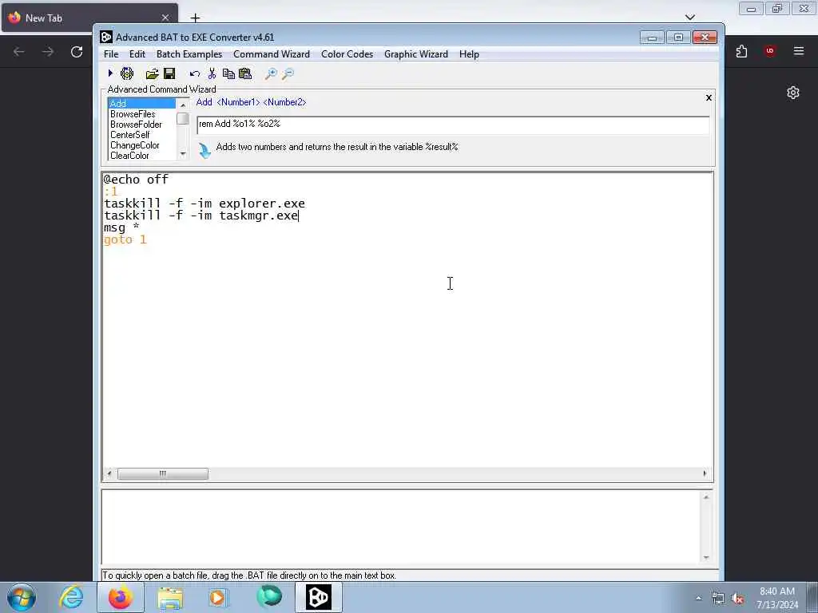Save the script with the floppy icon

coord(169,73)
